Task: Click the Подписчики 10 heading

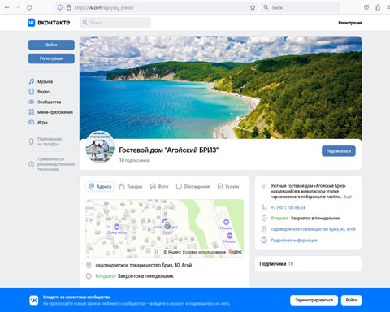Action: pyautogui.click(x=276, y=264)
